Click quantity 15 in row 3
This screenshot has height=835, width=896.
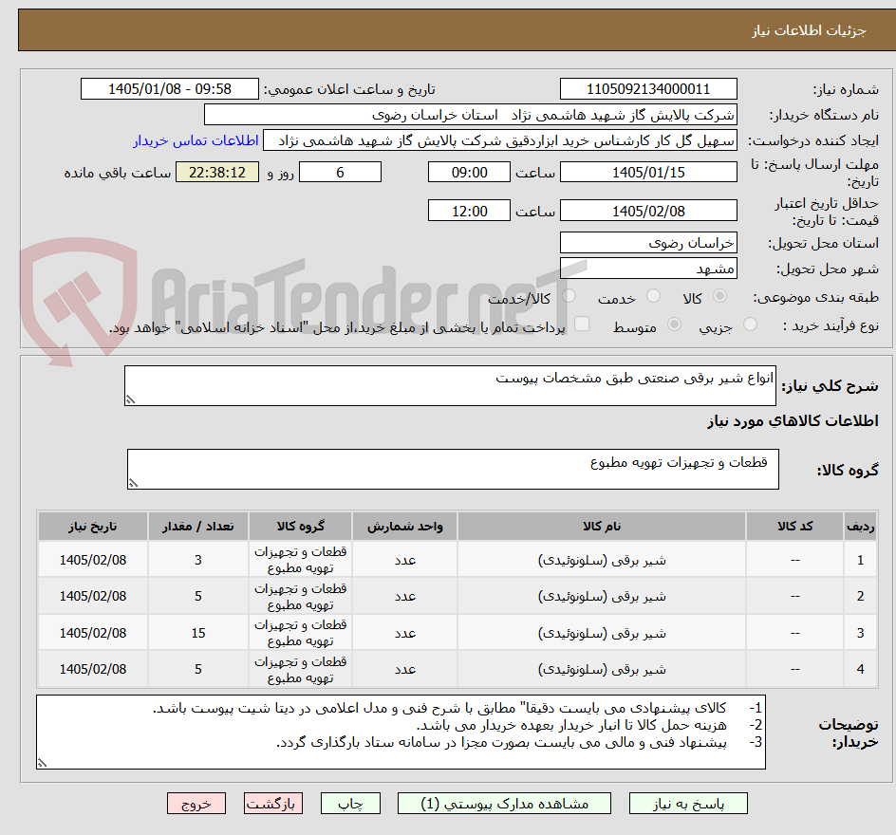(198, 633)
